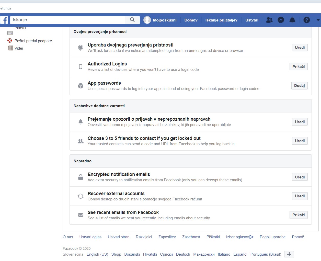Open the friend requests icon
The image size is (321, 261).
click(x=269, y=20)
